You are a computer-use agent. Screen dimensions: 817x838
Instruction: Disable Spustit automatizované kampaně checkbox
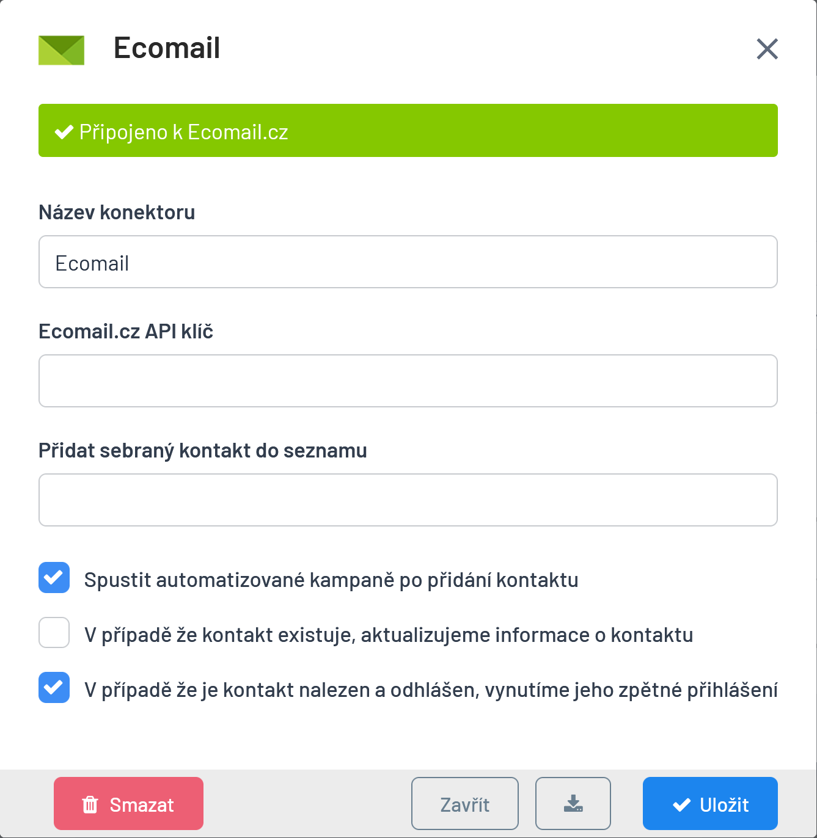(x=54, y=578)
